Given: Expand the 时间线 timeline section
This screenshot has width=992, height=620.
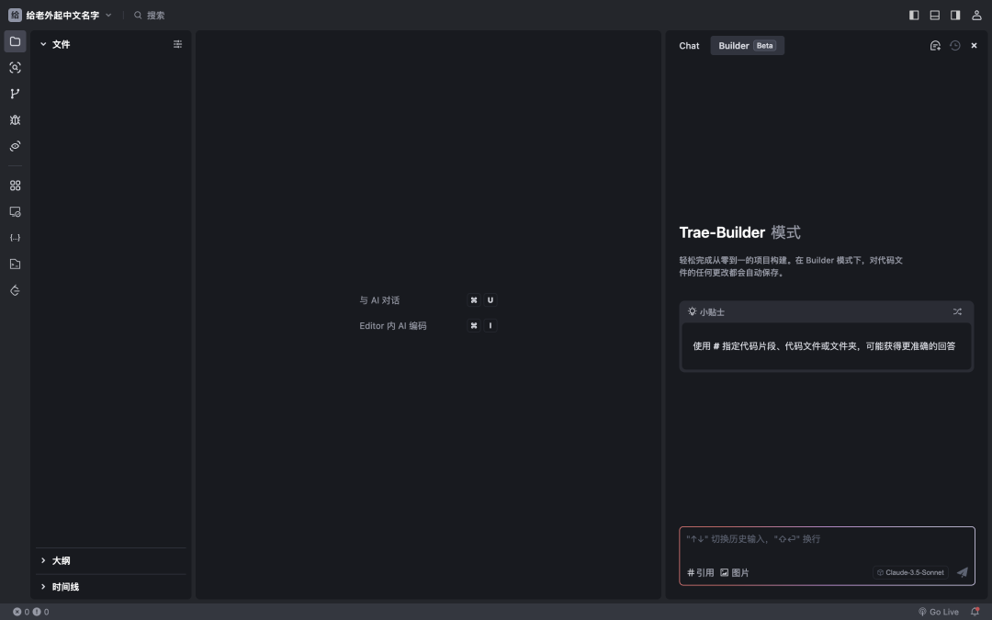Looking at the screenshot, I should pyautogui.click(x=43, y=587).
